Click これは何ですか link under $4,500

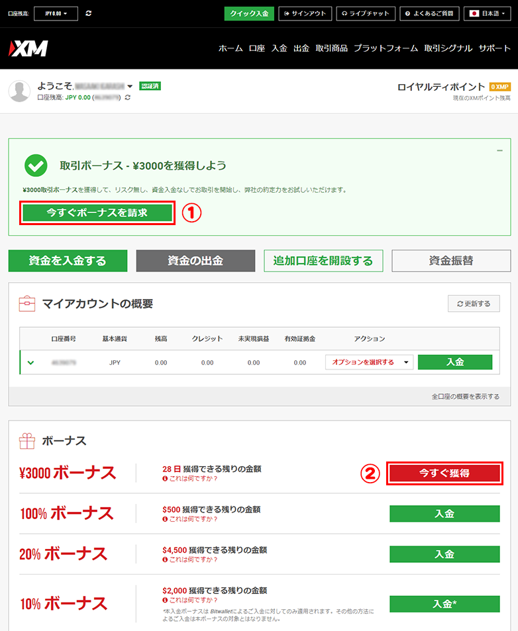tap(193, 559)
